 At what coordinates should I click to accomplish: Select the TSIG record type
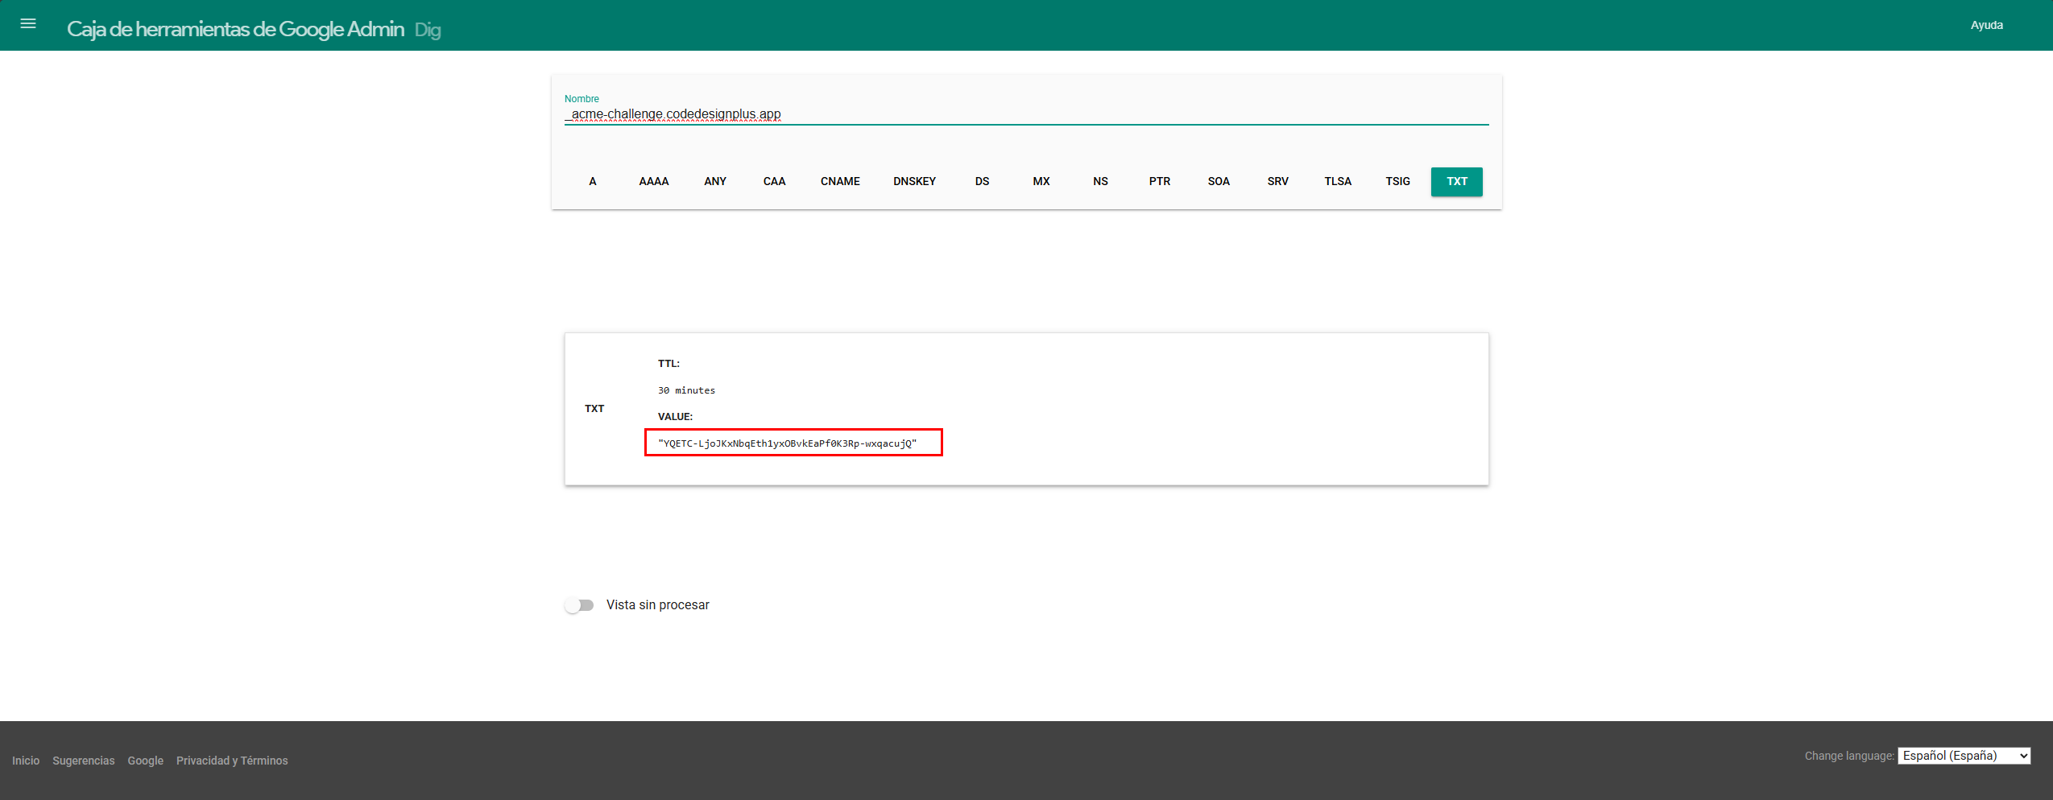1397,182
